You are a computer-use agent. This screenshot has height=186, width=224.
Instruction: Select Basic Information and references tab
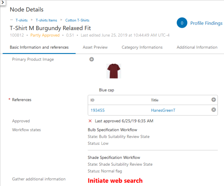pyautogui.click(x=39, y=47)
